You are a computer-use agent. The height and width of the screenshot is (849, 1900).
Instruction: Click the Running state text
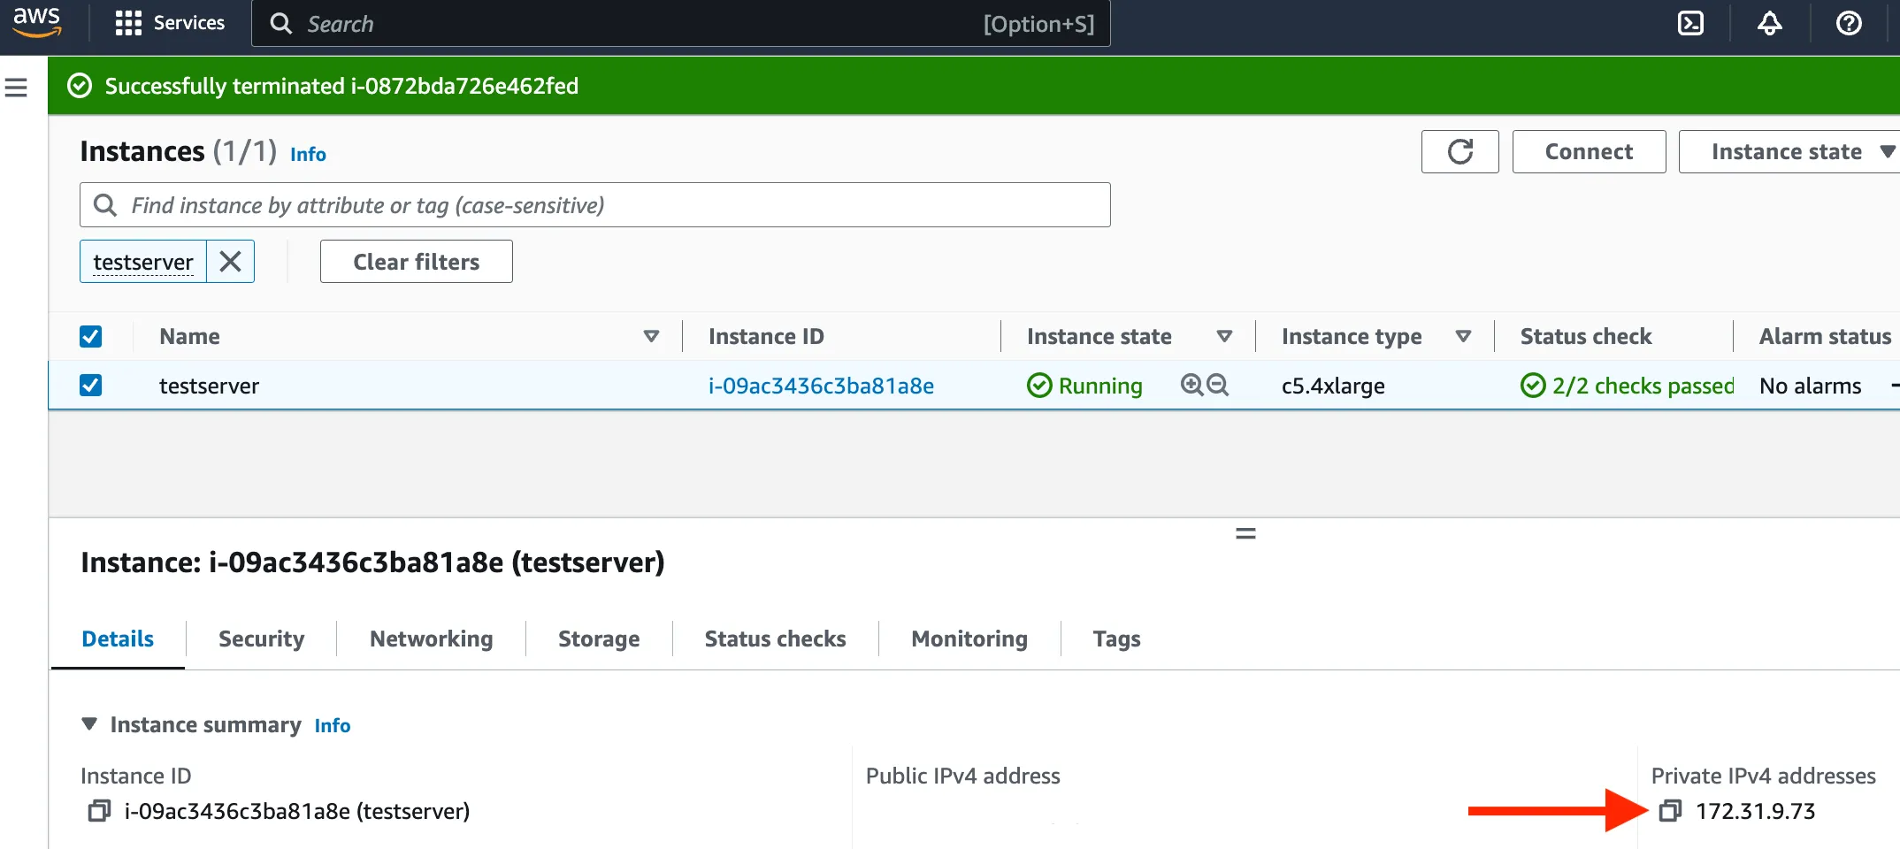point(1100,386)
